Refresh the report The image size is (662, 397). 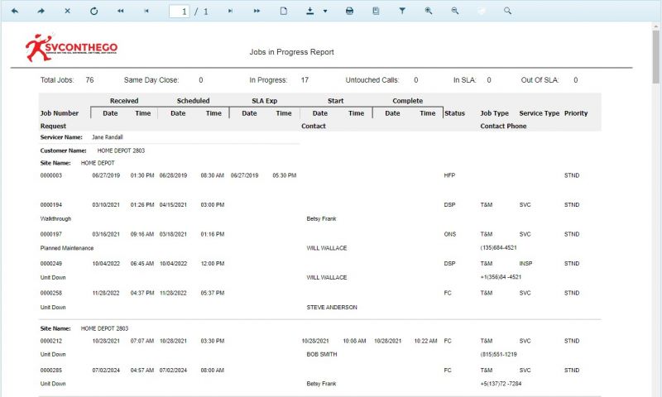[94, 11]
